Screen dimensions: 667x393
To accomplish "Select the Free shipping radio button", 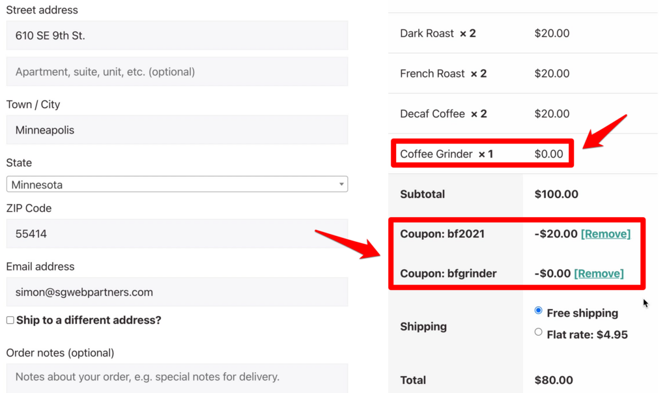I will click(x=538, y=310).
